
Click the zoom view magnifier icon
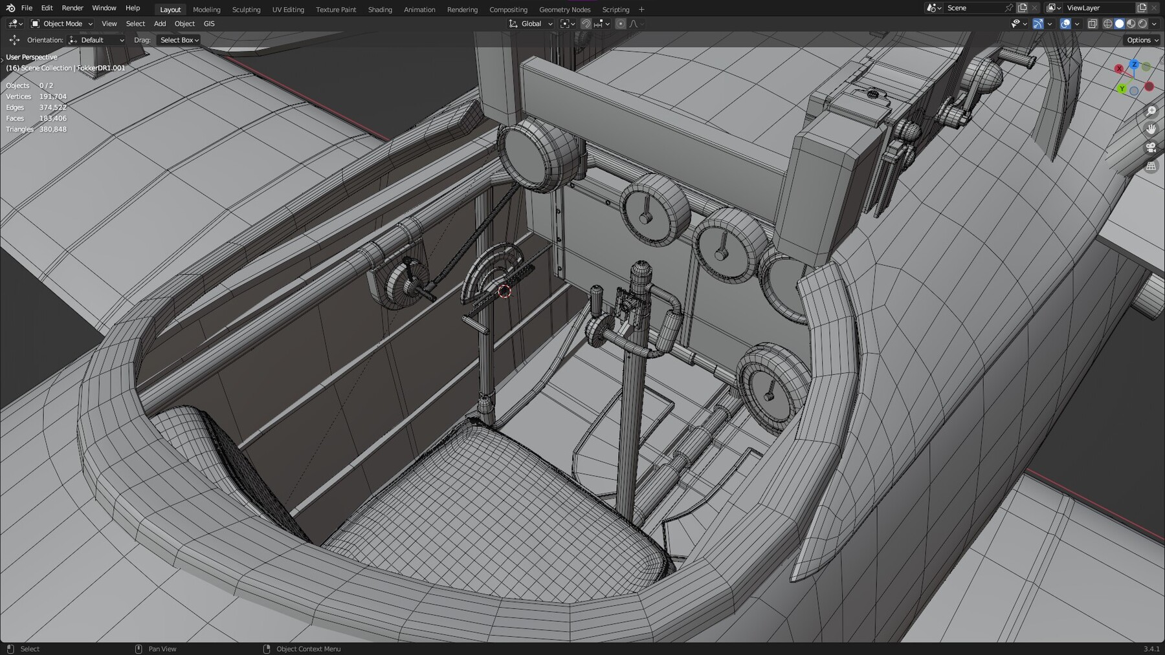pyautogui.click(x=1151, y=111)
